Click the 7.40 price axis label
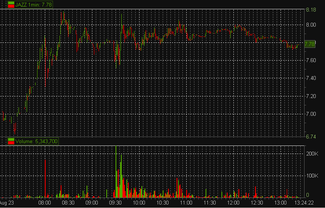This screenshot has height=208, width=325. coord(311,78)
